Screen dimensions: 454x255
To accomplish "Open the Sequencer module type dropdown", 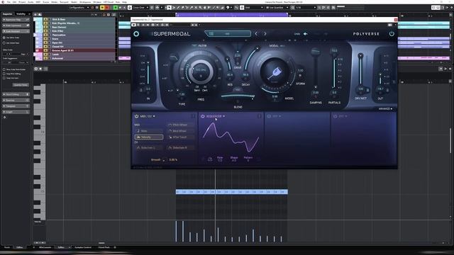I will click(x=216, y=116).
